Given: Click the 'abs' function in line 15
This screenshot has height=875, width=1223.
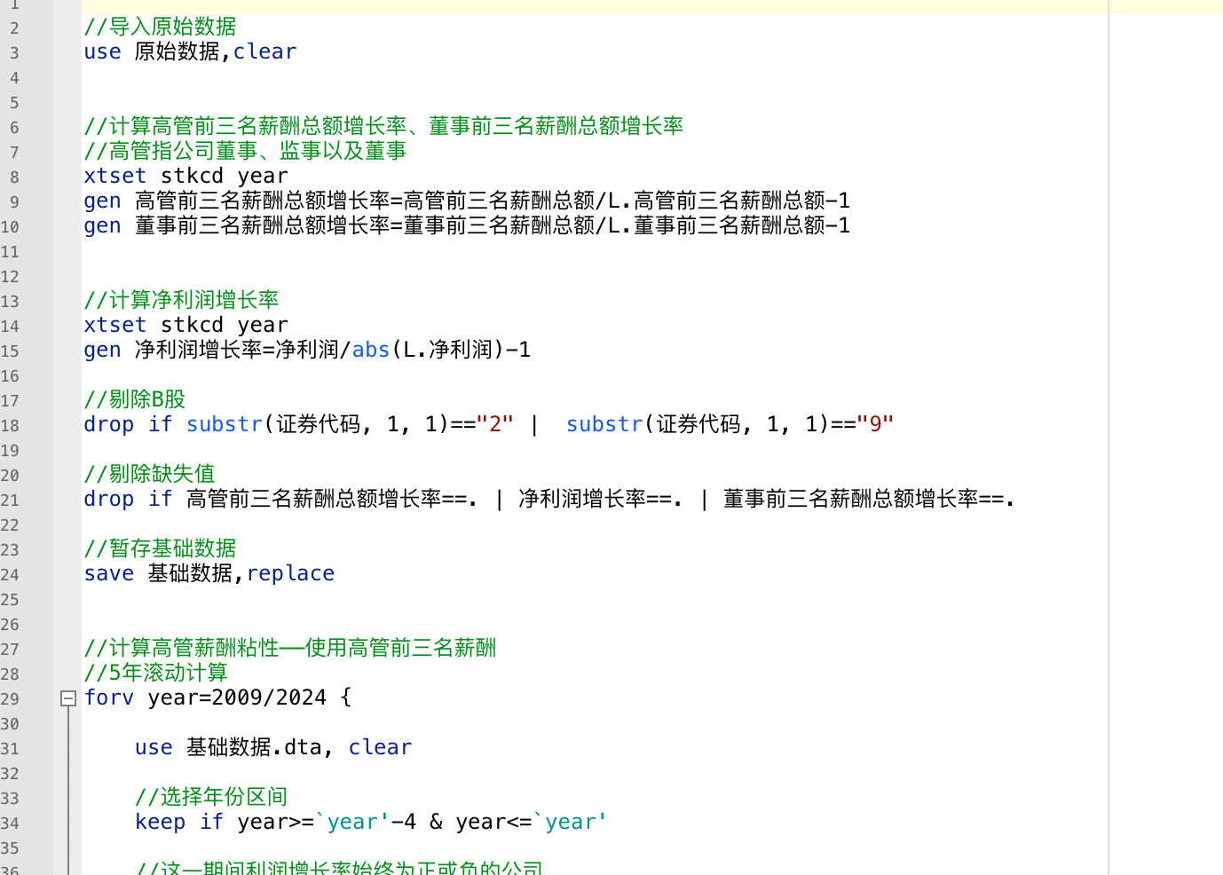Looking at the screenshot, I should 370,351.
